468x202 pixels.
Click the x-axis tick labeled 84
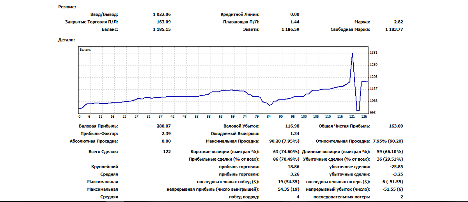[x=269, y=116]
